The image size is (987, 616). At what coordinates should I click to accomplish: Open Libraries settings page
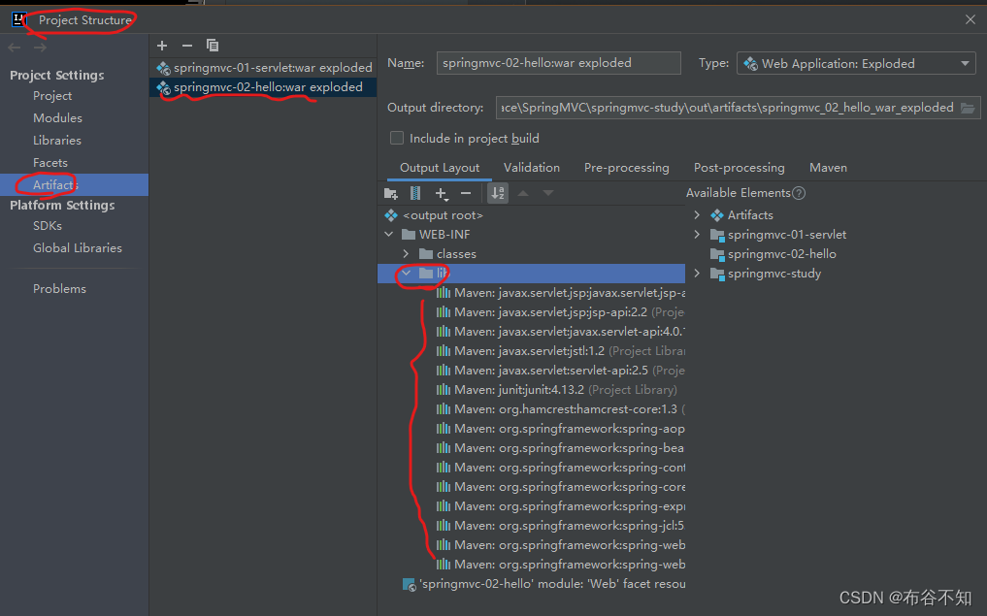click(x=56, y=141)
